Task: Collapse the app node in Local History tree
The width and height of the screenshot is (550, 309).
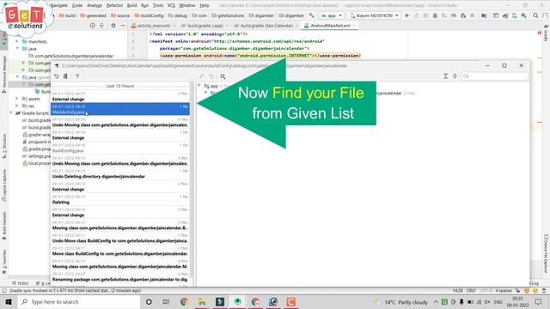Action: [199, 86]
